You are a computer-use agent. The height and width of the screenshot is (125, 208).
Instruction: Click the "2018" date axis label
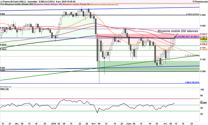point(53,124)
